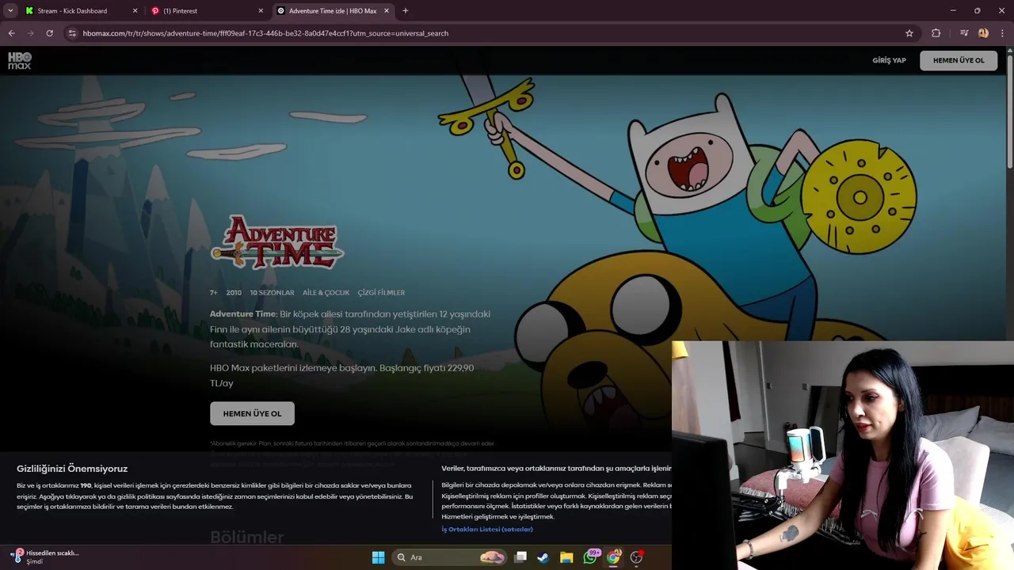Open Steam from the taskbar

coord(543,557)
